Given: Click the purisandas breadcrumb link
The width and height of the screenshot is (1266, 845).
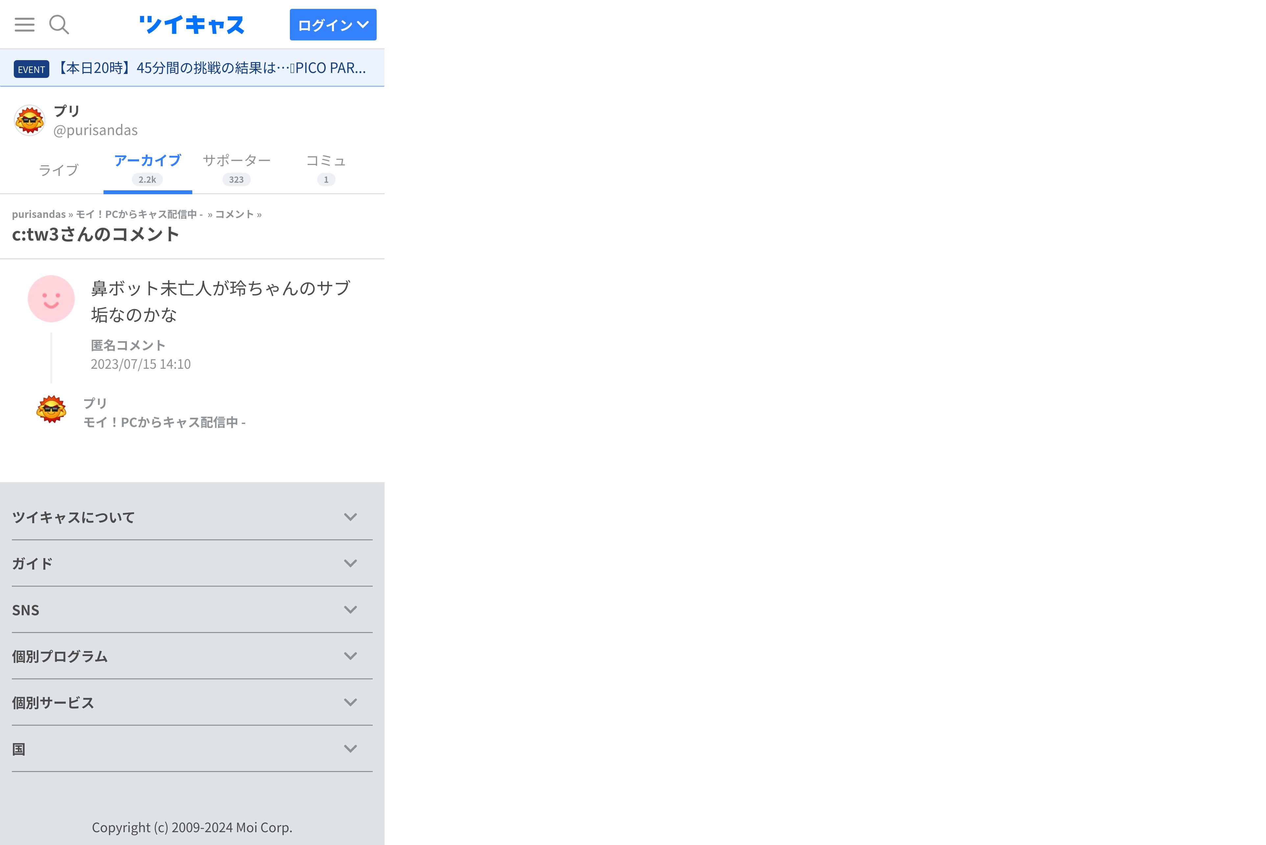Looking at the screenshot, I should (x=39, y=215).
